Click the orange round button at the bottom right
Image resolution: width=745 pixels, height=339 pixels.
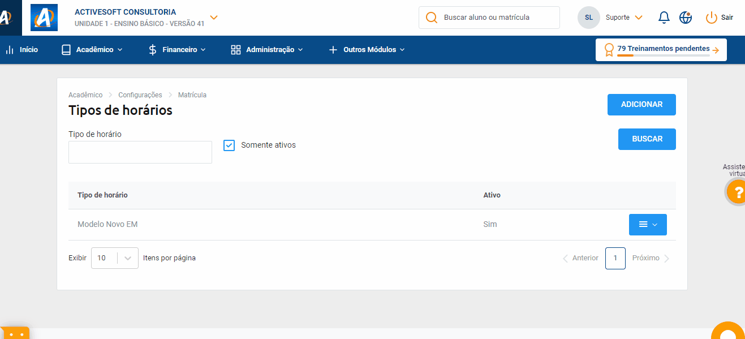(x=728, y=331)
